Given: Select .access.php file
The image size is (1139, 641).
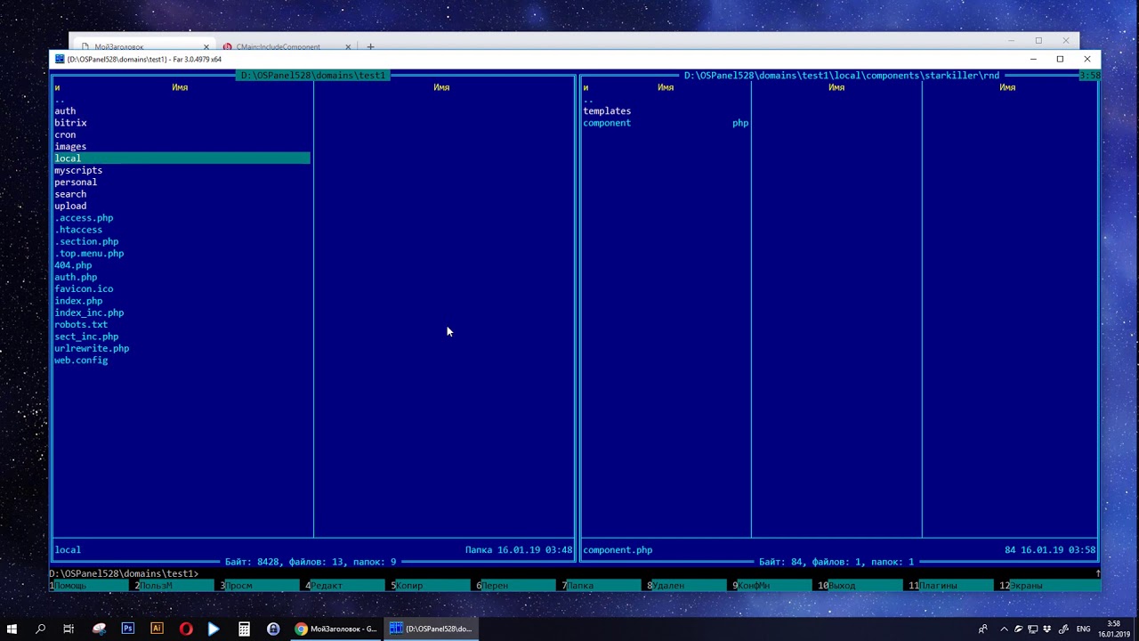Looking at the screenshot, I should pyautogui.click(x=84, y=218).
